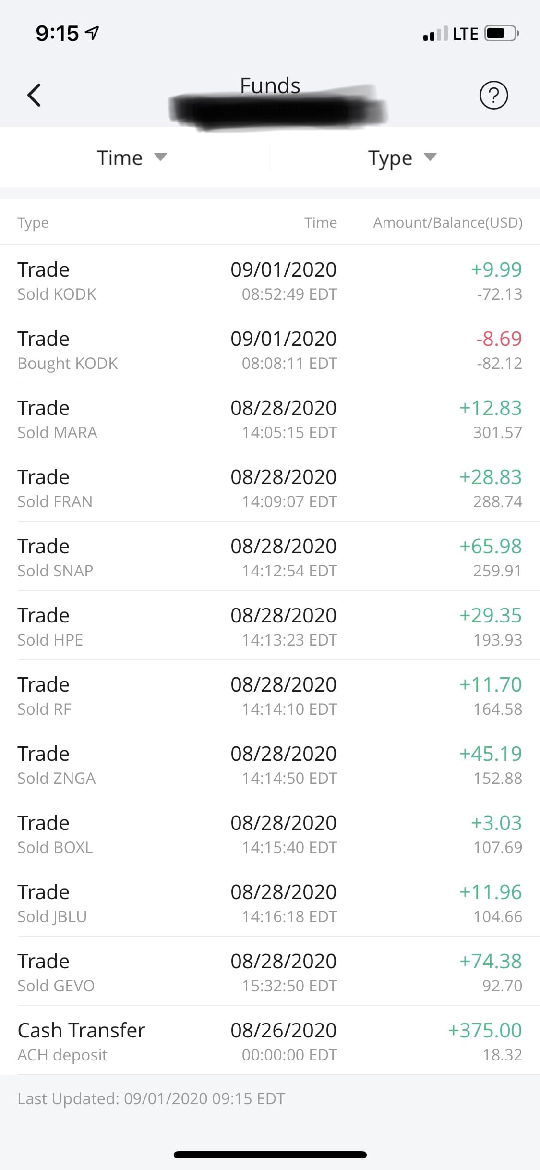Select the Sold MARA transaction
The height and width of the screenshot is (1170, 540).
click(x=270, y=419)
